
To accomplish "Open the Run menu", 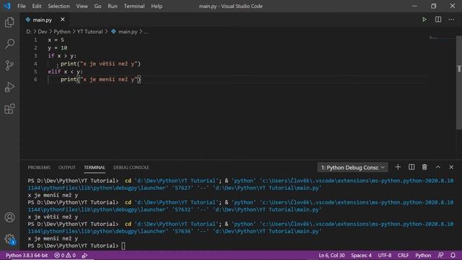I will tap(113, 6).
